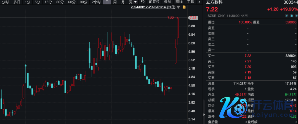Open the 画线 drawing tool

click(179, 2)
